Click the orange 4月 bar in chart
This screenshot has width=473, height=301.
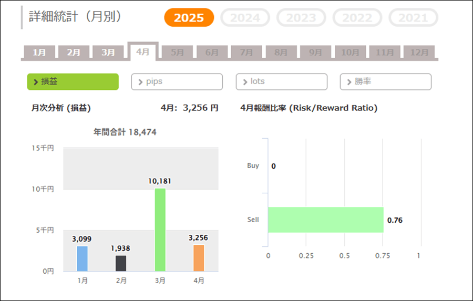199,258
